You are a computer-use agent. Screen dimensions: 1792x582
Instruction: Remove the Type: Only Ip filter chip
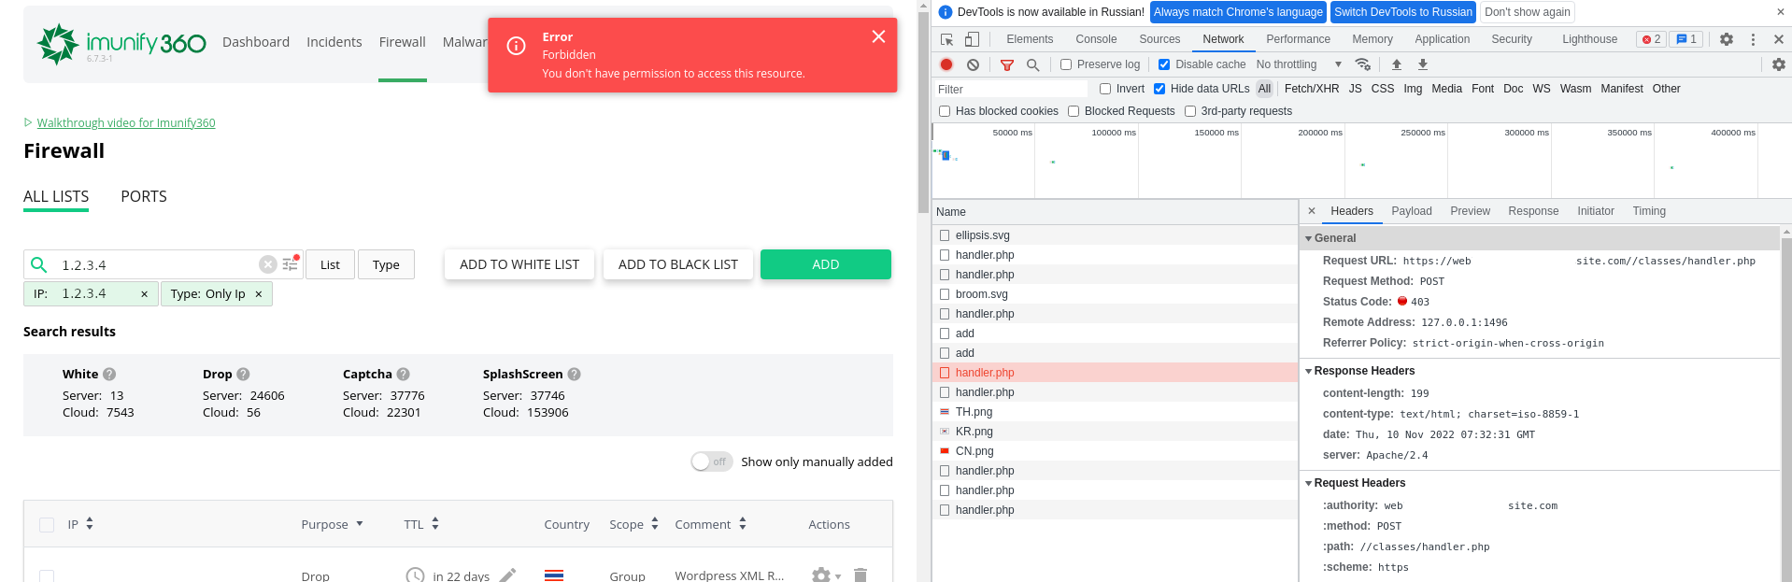(259, 294)
